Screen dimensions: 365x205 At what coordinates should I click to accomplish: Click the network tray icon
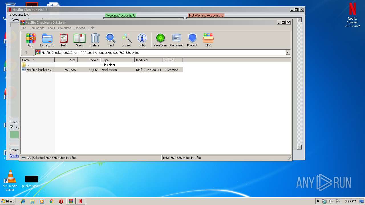coord(324,201)
